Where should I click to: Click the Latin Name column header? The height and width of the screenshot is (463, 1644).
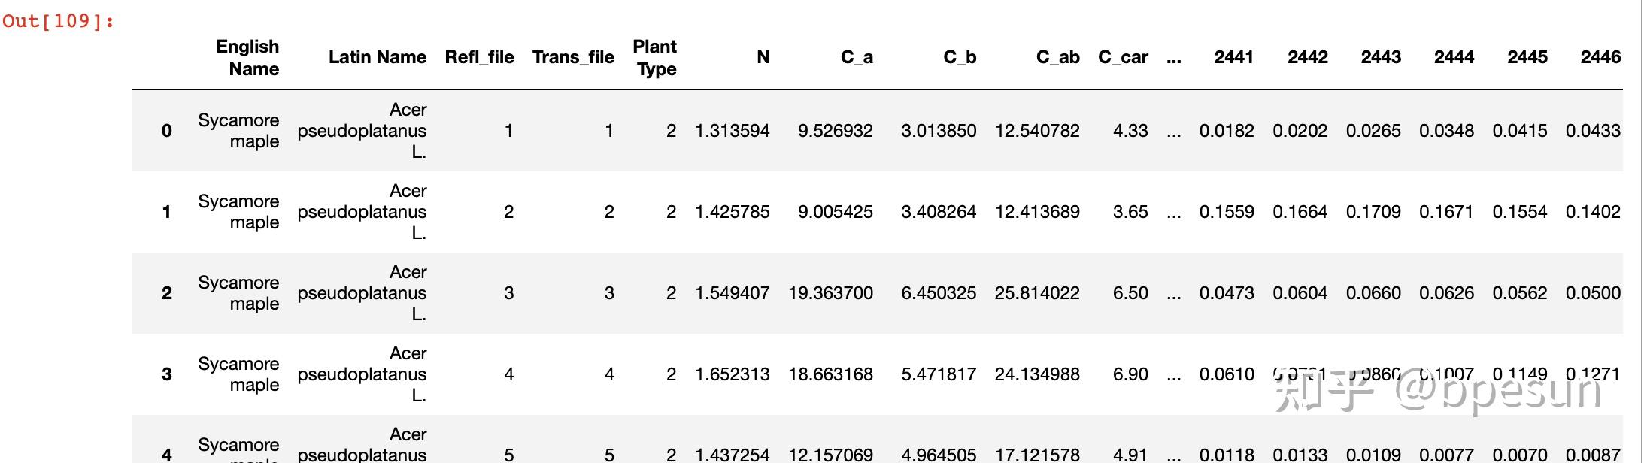pyautogui.click(x=378, y=57)
